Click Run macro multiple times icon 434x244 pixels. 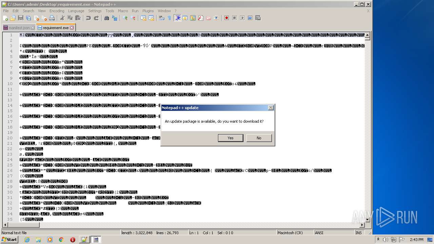click(x=250, y=18)
